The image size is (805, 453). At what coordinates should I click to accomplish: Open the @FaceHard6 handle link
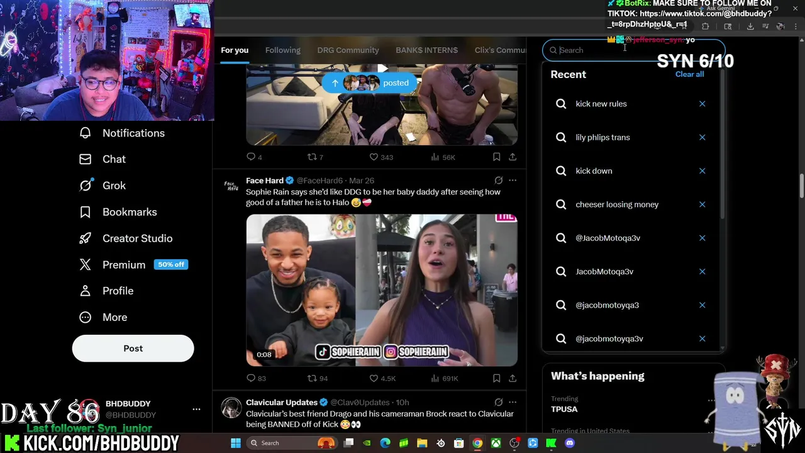(320, 181)
